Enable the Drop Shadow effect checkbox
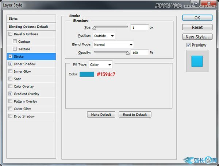The image size is (219, 166). coord(10,116)
